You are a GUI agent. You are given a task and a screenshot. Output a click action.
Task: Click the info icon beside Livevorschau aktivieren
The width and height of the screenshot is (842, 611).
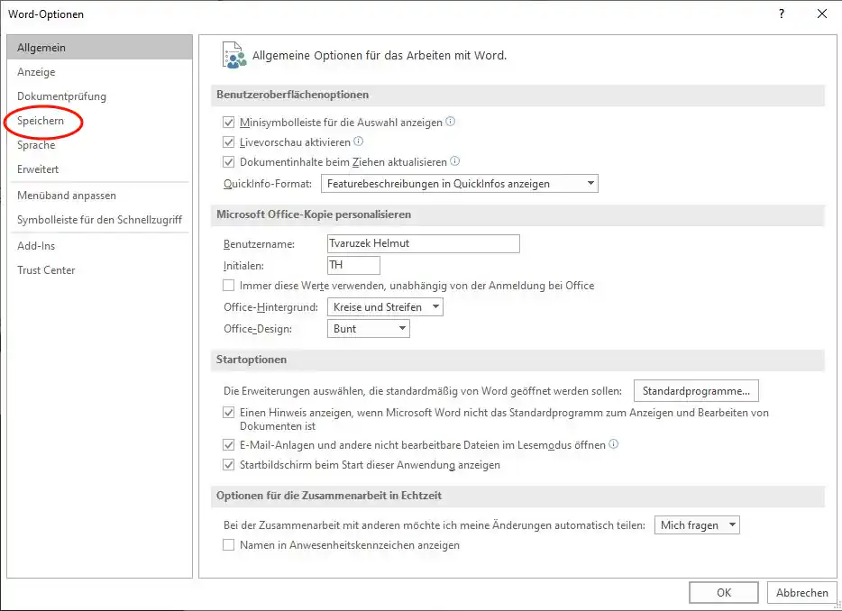pyautogui.click(x=359, y=141)
